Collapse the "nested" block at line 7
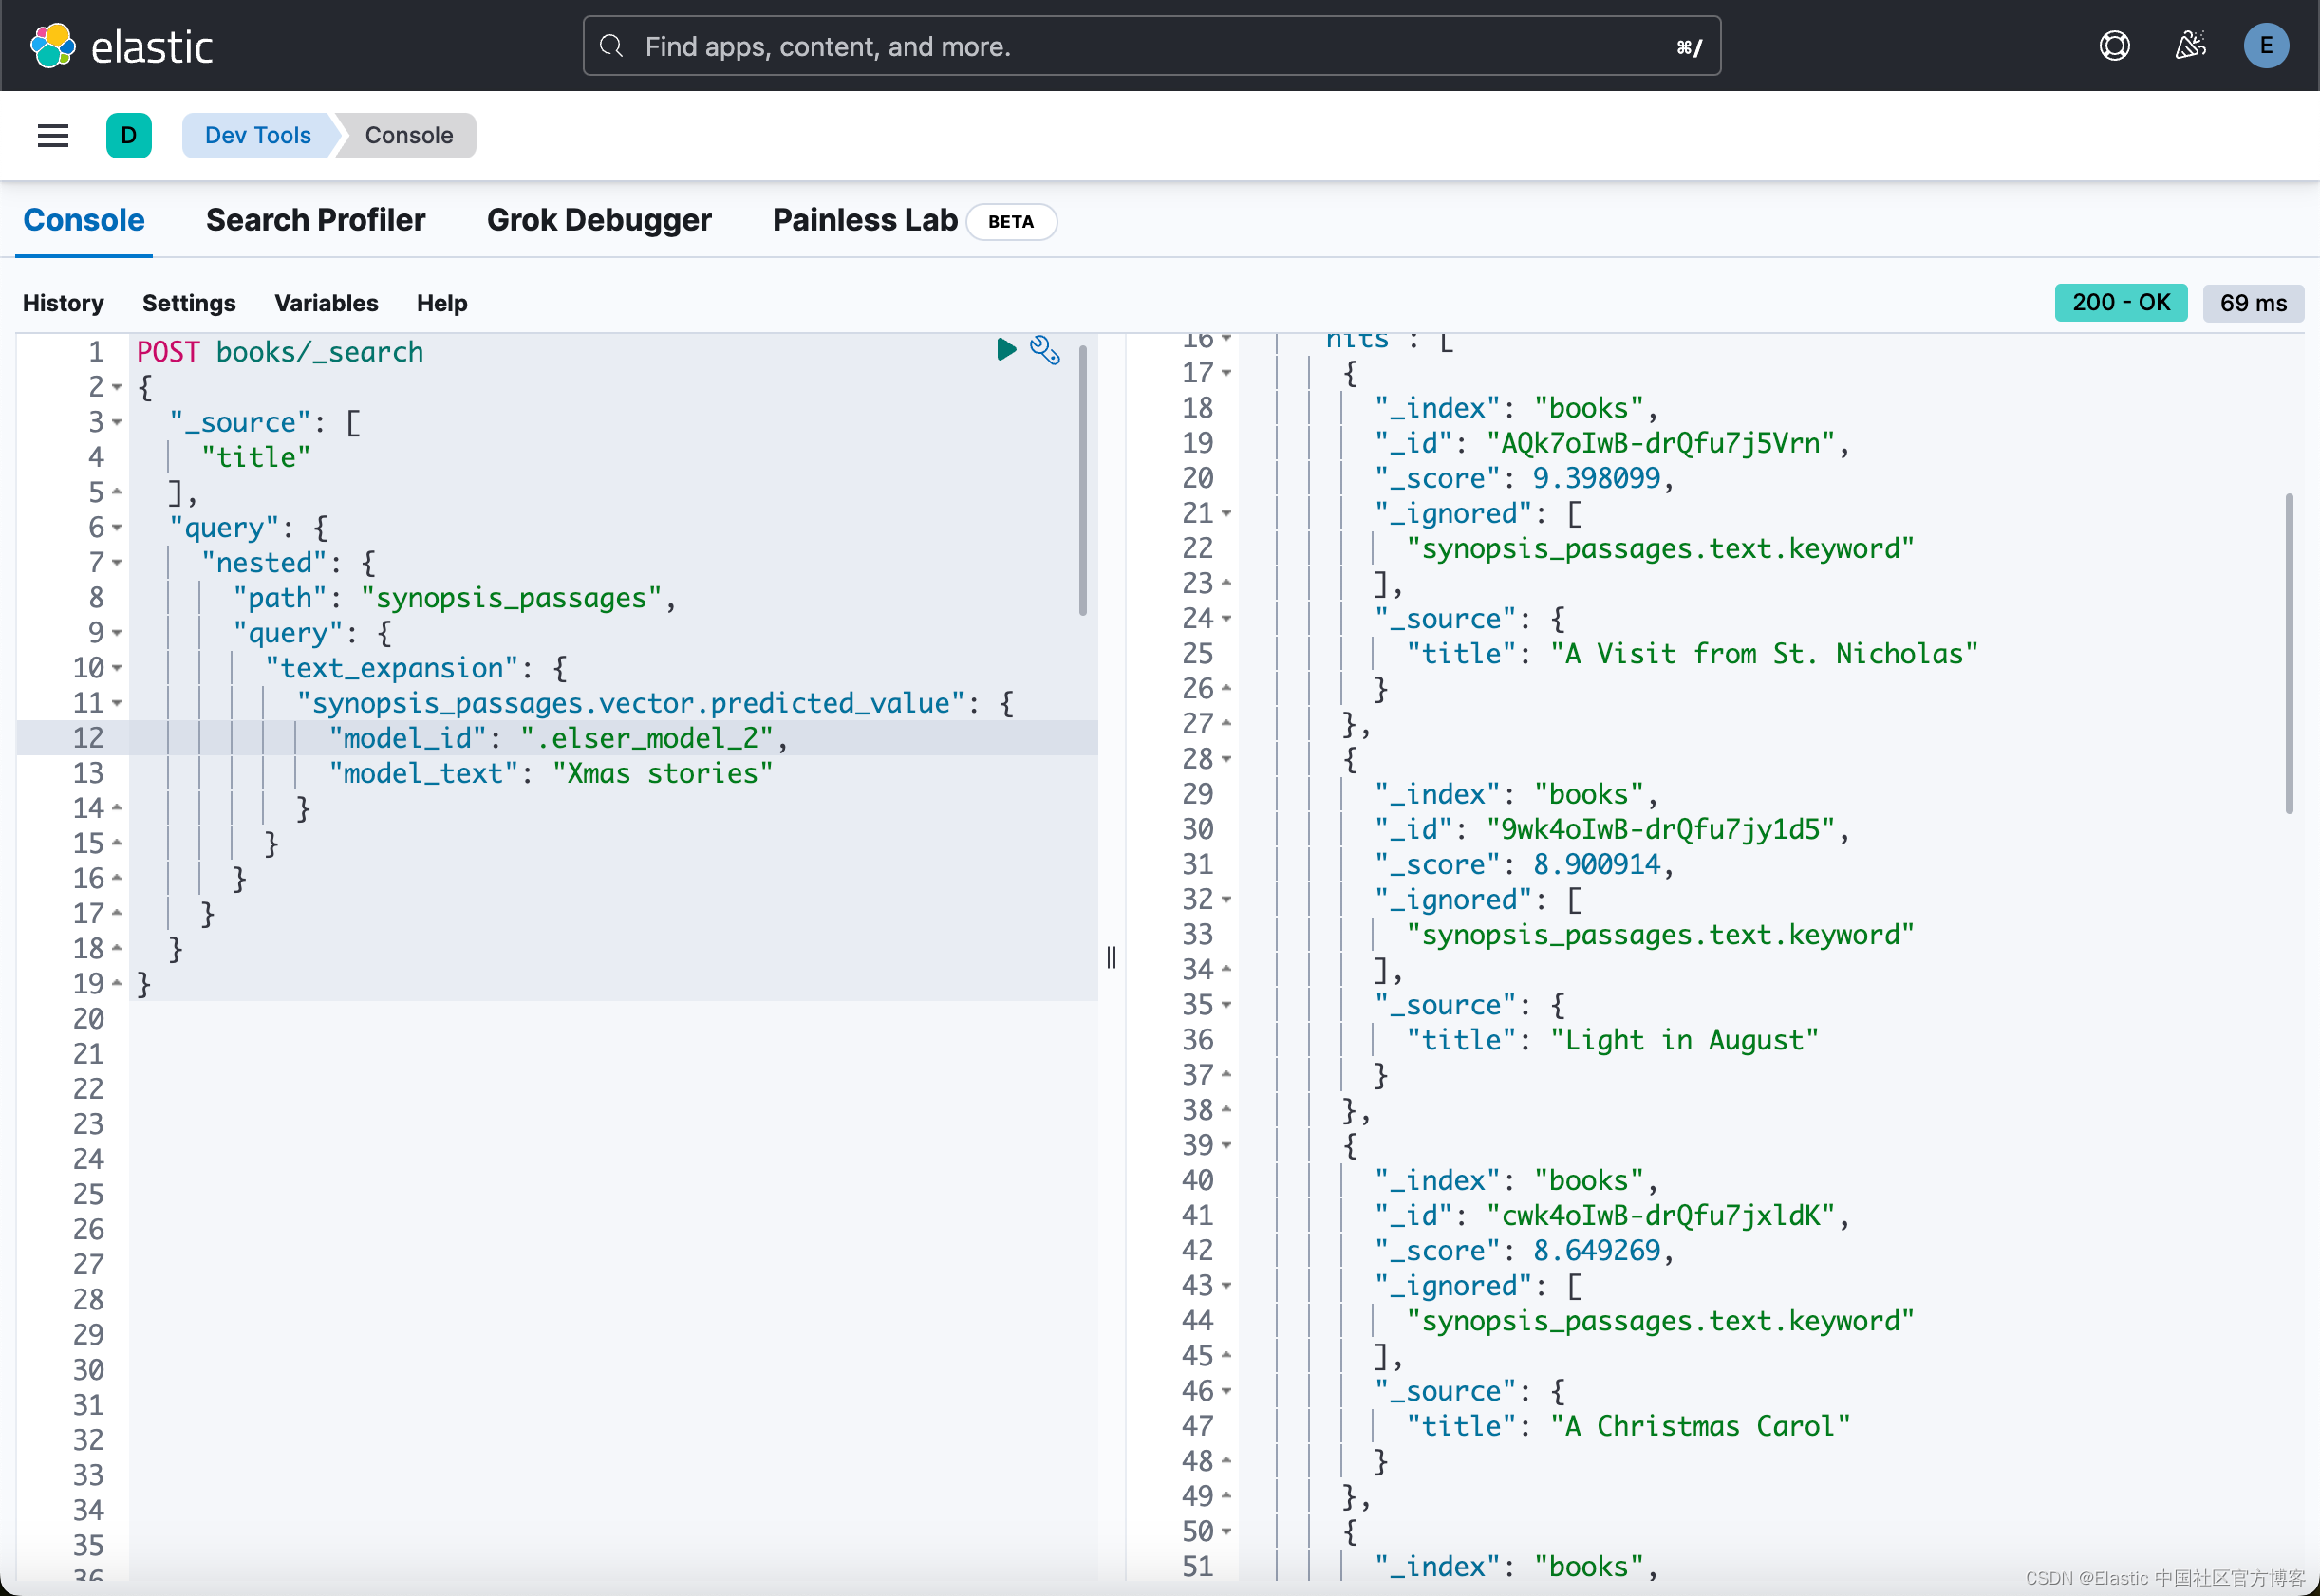This screenshot has width=2320, height=1596. tap(117, 563)
